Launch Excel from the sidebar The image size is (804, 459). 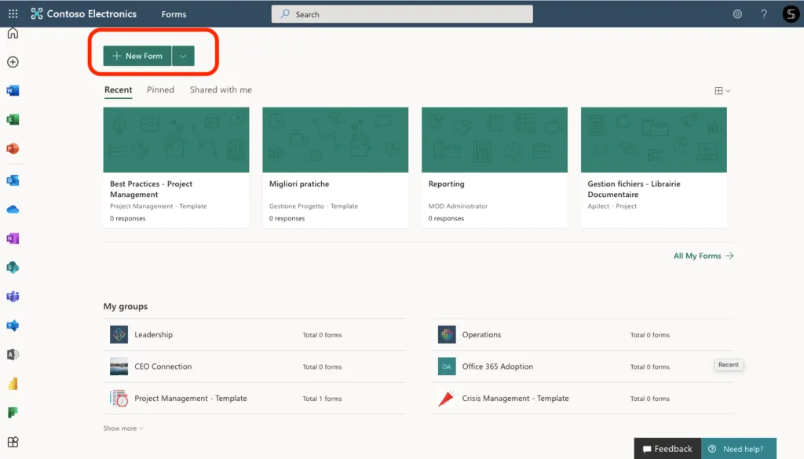click(13, 119)
